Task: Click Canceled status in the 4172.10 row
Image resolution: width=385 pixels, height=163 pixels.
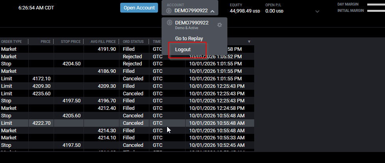Action: pyautogui.click(x=133, y=79)
